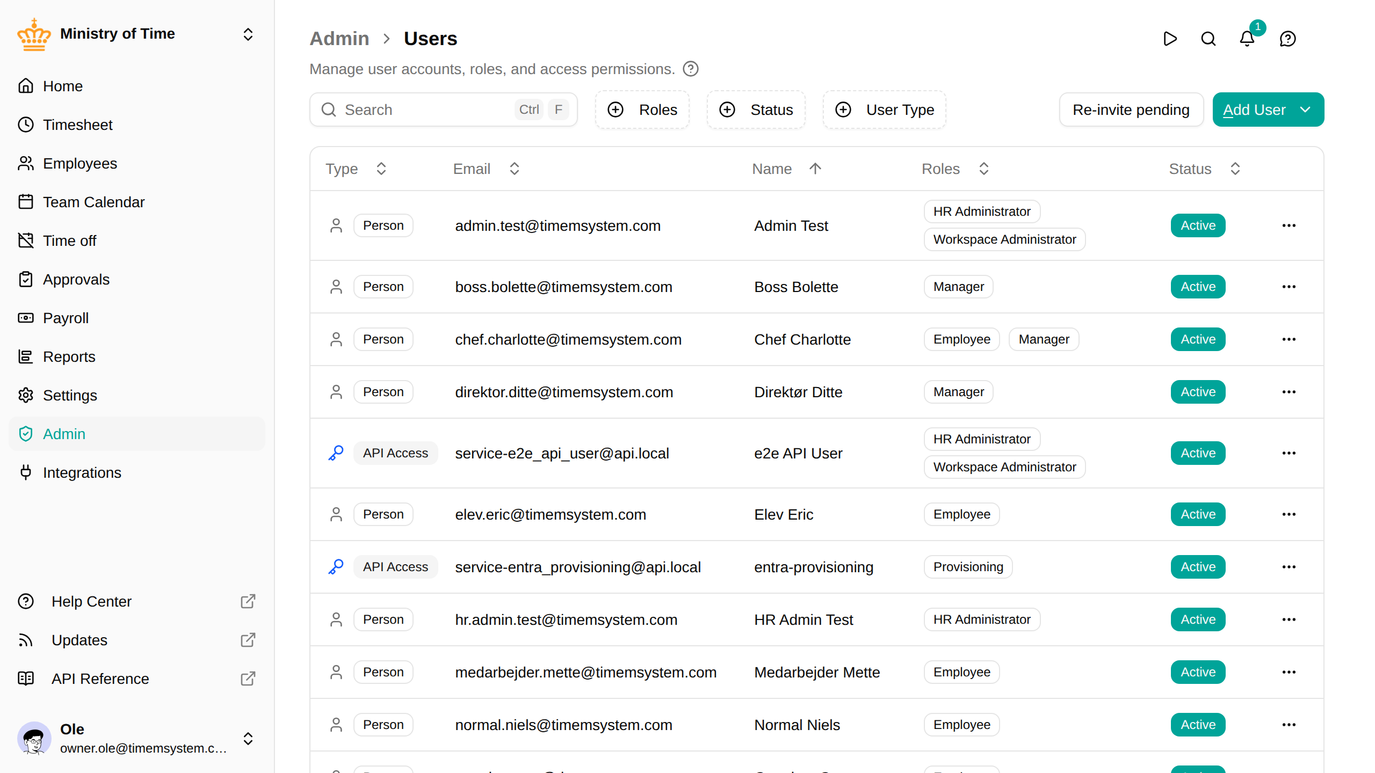Open API Reference external link icon
The width and height of the screenshot is (1375, 773).
[248, 679]
